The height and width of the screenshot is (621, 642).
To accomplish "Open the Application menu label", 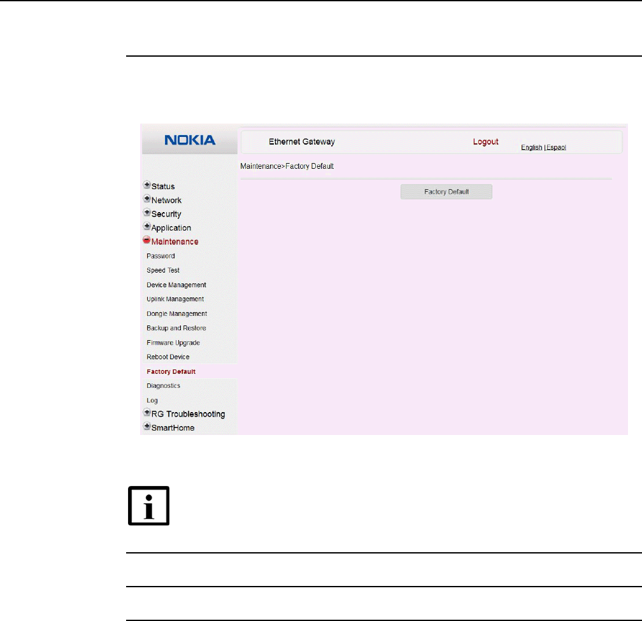I will pyautogui.click(x=171, y=228).
